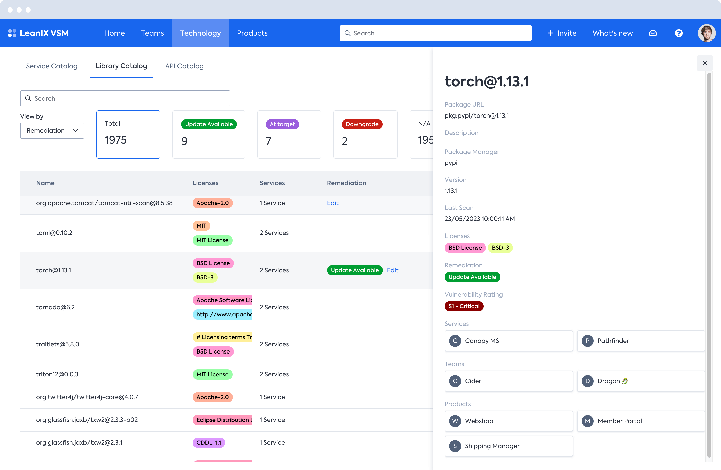Go to the Home menu

114,33
